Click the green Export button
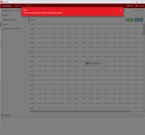 pyautogui.click(x=130, y=20)
